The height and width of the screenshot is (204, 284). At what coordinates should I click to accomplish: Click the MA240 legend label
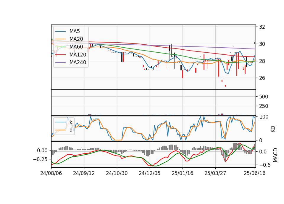[x=78, y=62]
